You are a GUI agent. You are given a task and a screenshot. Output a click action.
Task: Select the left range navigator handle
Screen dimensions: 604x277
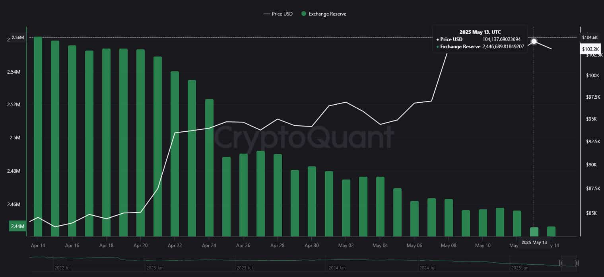point(561,263)
